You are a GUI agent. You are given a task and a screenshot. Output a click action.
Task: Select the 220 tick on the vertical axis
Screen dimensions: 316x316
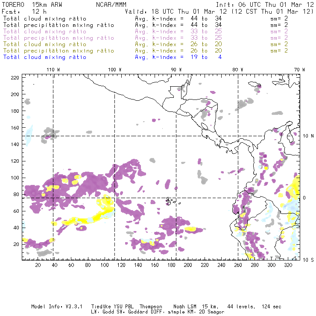click(15, 77)
